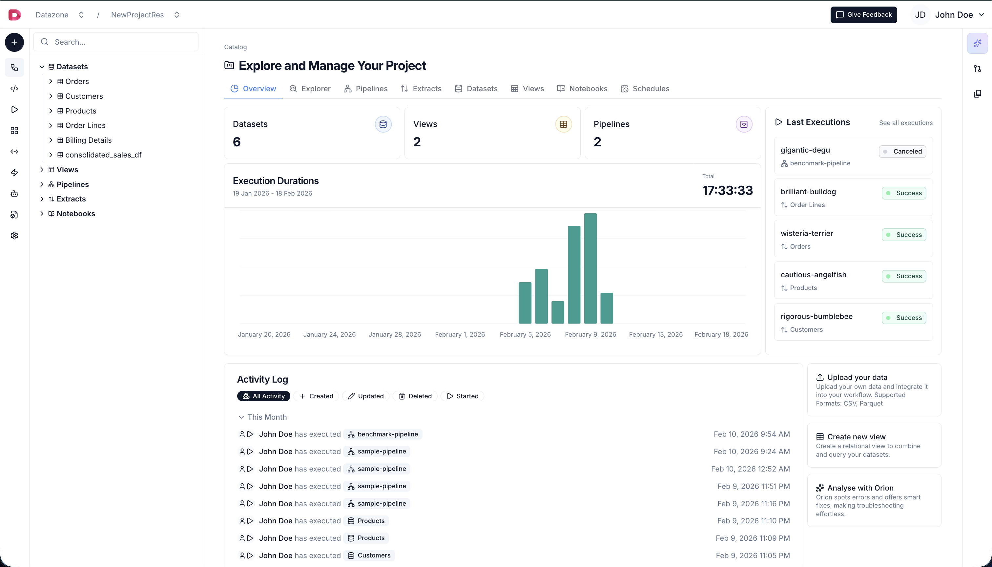Open the apps grid icon in sidebar
The height and width of the screenshot is (567, 992).
pyautogui.click(x=14, y=131)
